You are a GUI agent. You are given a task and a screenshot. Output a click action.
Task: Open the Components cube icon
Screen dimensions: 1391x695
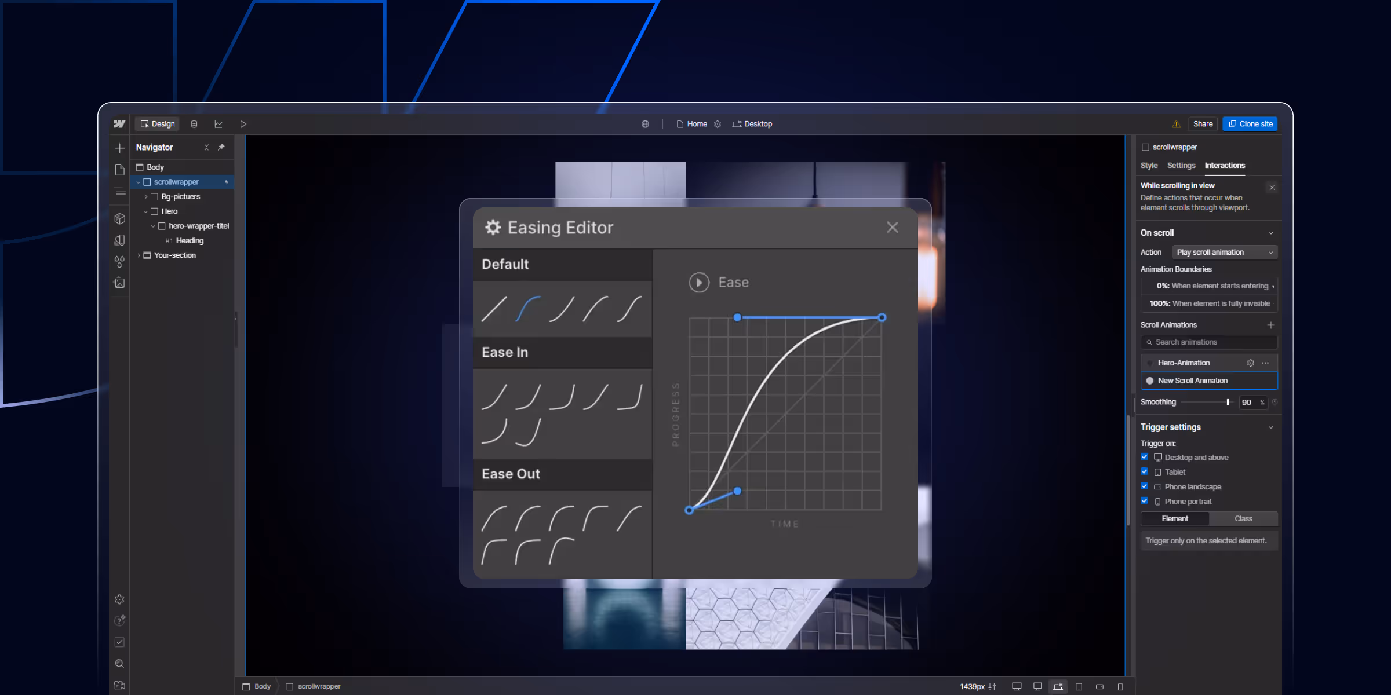tap(119, 219)
